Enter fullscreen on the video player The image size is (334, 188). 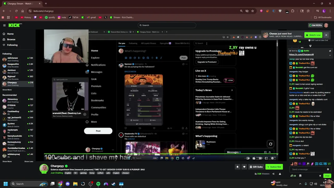(x=266, y=158)
